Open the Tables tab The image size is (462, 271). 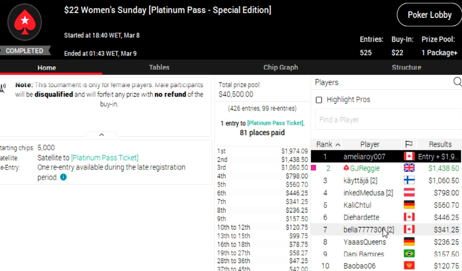click(159, 67)
